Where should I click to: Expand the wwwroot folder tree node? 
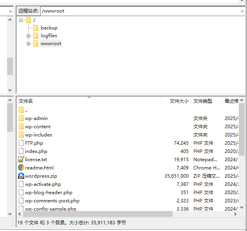pyautogui.click(x=28, y=44)
